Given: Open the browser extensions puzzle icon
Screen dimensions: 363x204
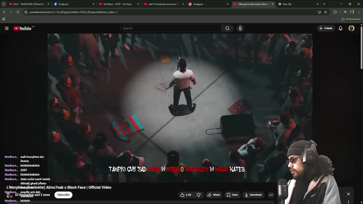Looking at the screenshot, I should (335, 12).
